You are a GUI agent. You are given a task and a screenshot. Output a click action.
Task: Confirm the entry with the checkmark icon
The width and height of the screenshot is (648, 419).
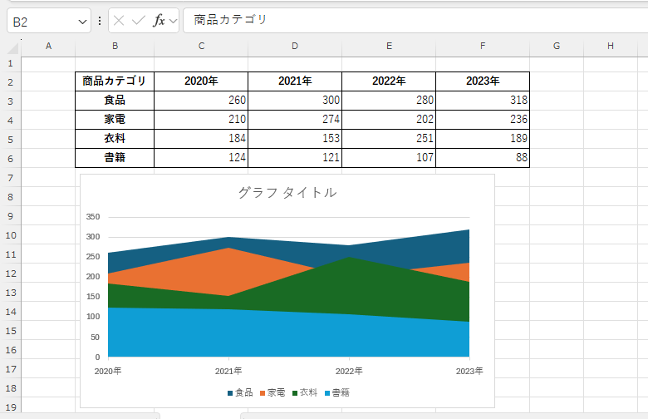click(x=139, y=20)
